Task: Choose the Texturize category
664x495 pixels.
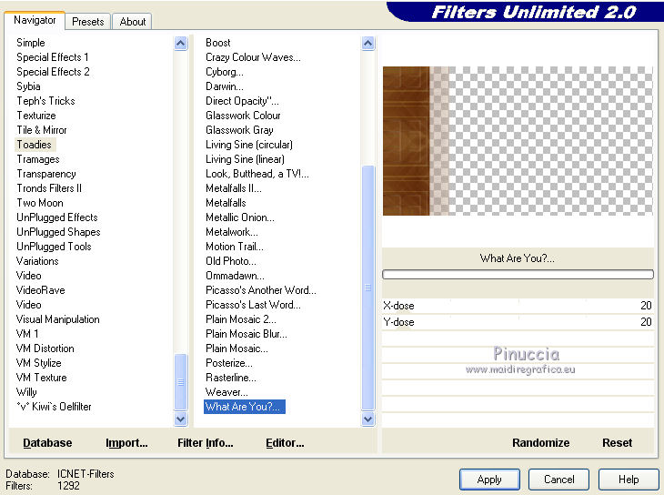Action: tap(36, 116)
